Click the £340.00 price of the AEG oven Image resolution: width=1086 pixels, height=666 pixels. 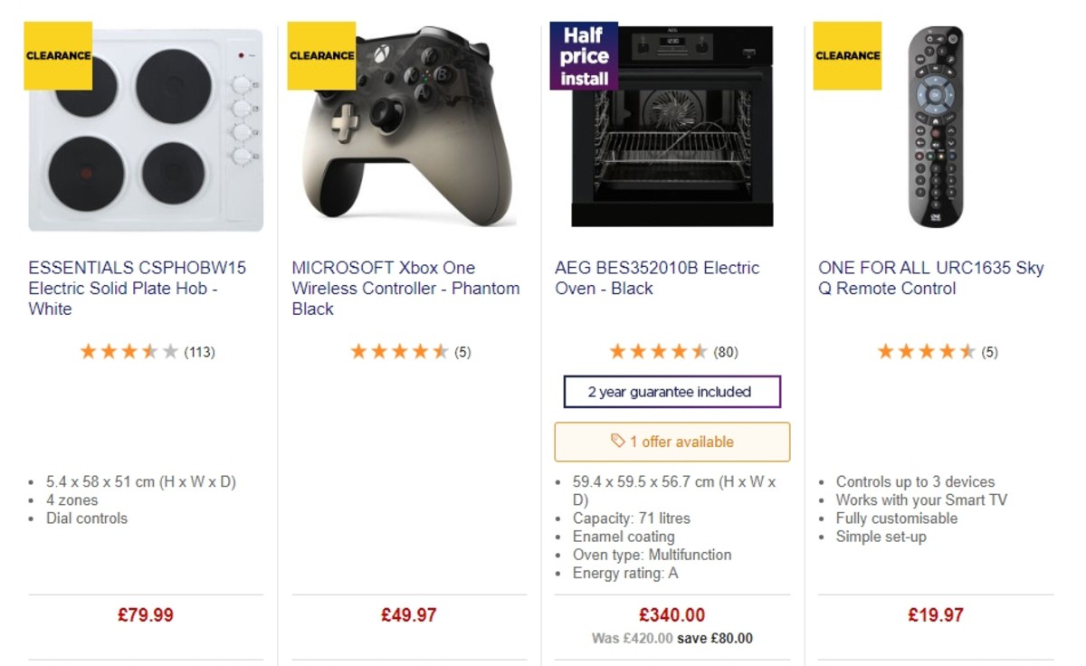pyautogui.click(x=672, y=614)
